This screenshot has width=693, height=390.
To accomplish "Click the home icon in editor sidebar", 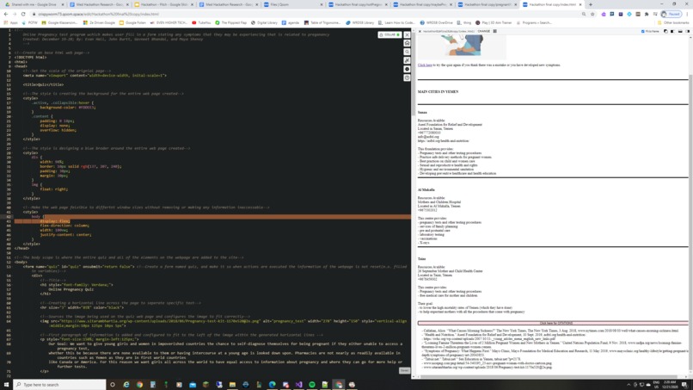I will (x=407, y=43).
